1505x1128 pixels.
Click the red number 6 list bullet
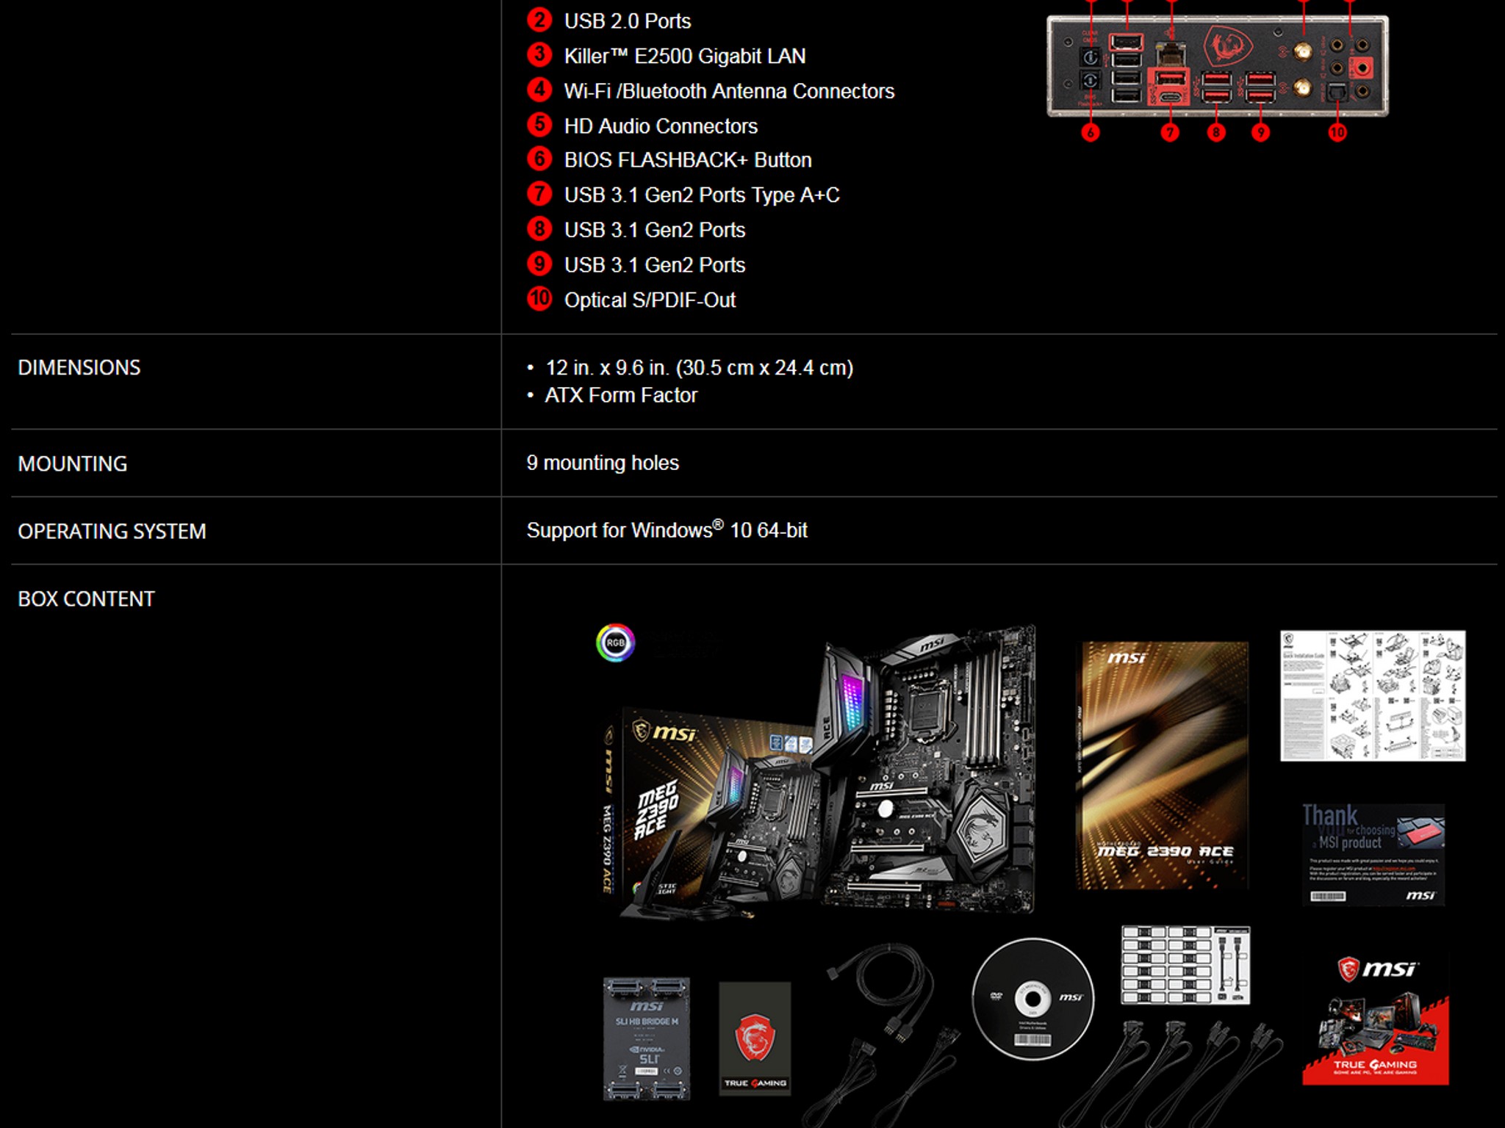click(539, 159)
